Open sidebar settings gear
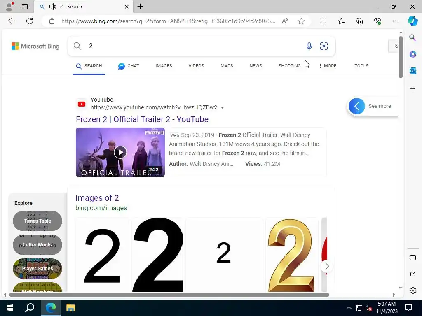Image resolution: width=422 pixels, height=316 pixels. pos(413,290)
